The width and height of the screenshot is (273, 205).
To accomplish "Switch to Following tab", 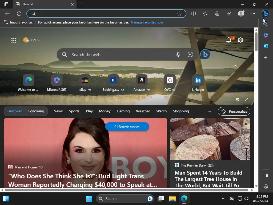I will coord(36,111).
